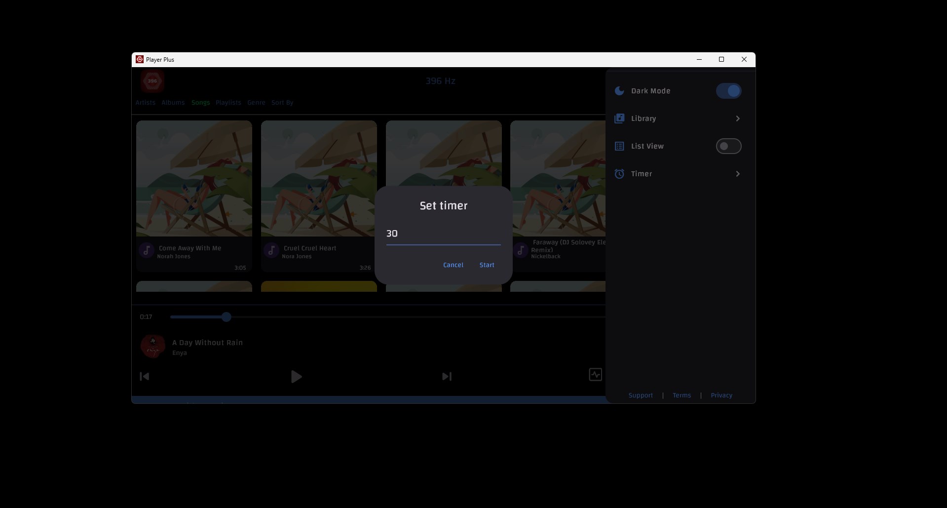
Task: Click the List View icon
Action: point(619,146)
